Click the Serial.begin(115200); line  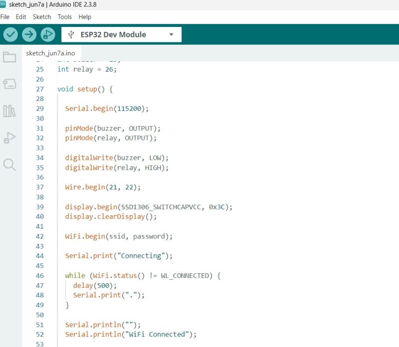107,109
